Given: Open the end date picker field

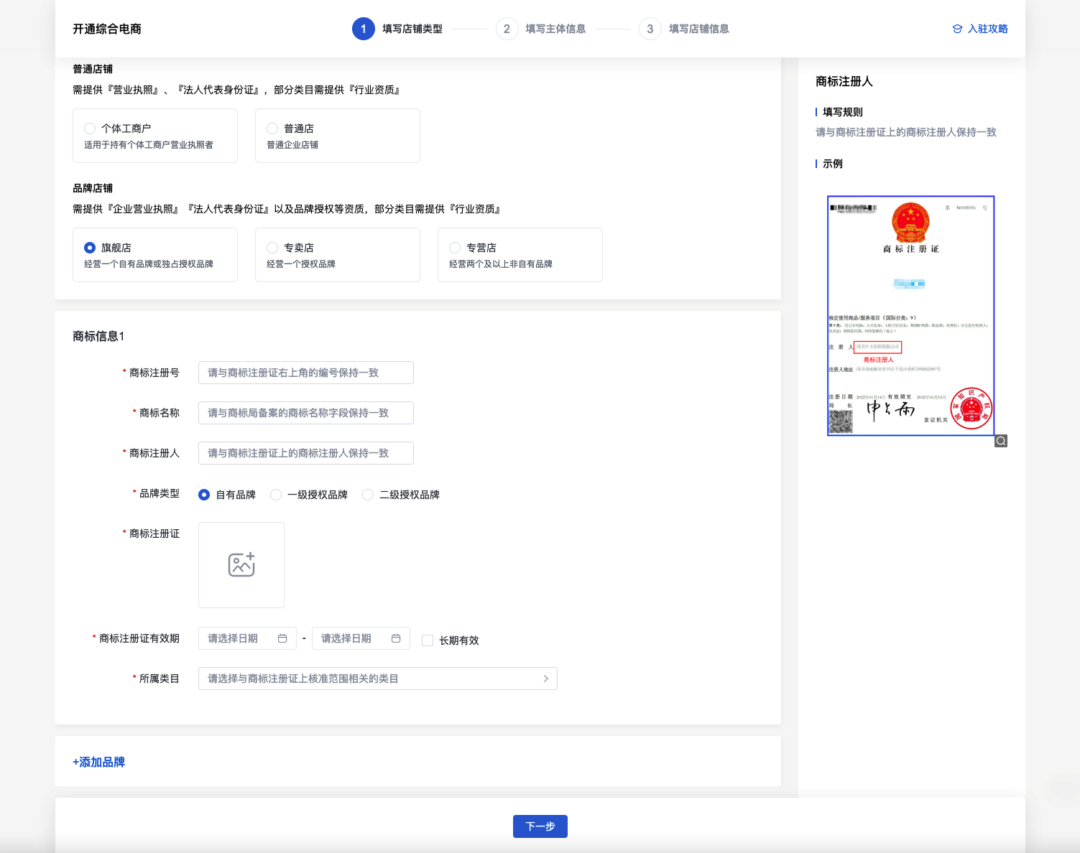Looking at the screenshot, I should tap(354, 638).
